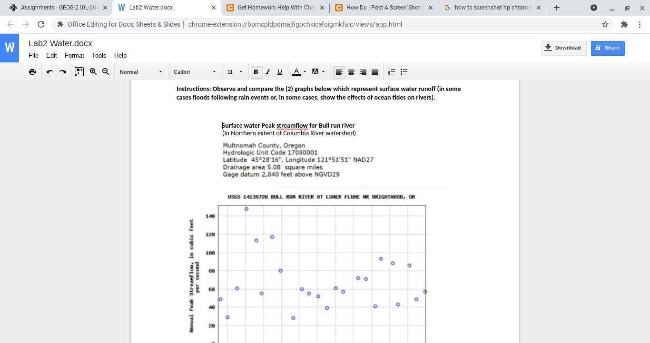Undo the last edit
Image resolution: width=650 pixels, height=343 pixels.
(x=50, y=72)
